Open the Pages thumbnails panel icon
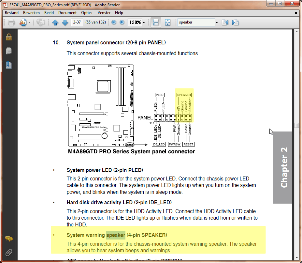302x263 pixels. 9,51
